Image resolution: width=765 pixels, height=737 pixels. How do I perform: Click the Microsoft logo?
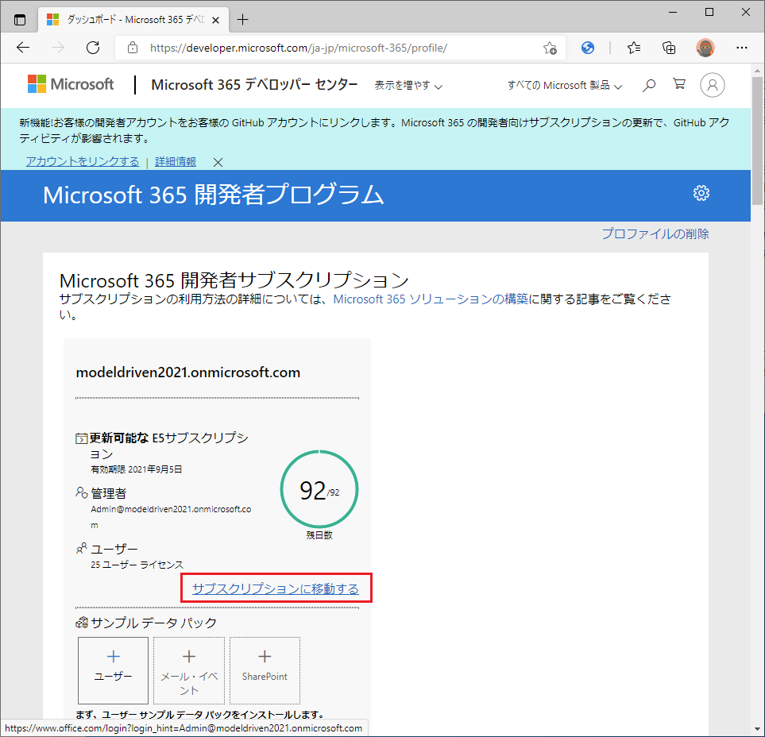point(71,84)
